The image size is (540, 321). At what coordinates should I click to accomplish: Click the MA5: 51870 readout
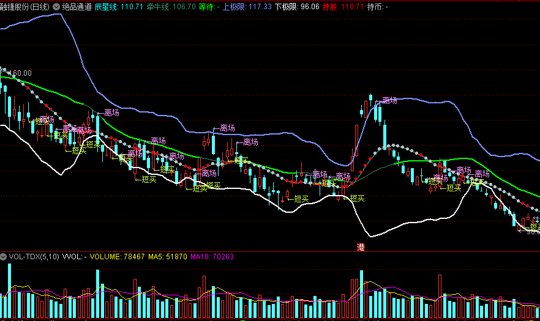coord(168,257)
